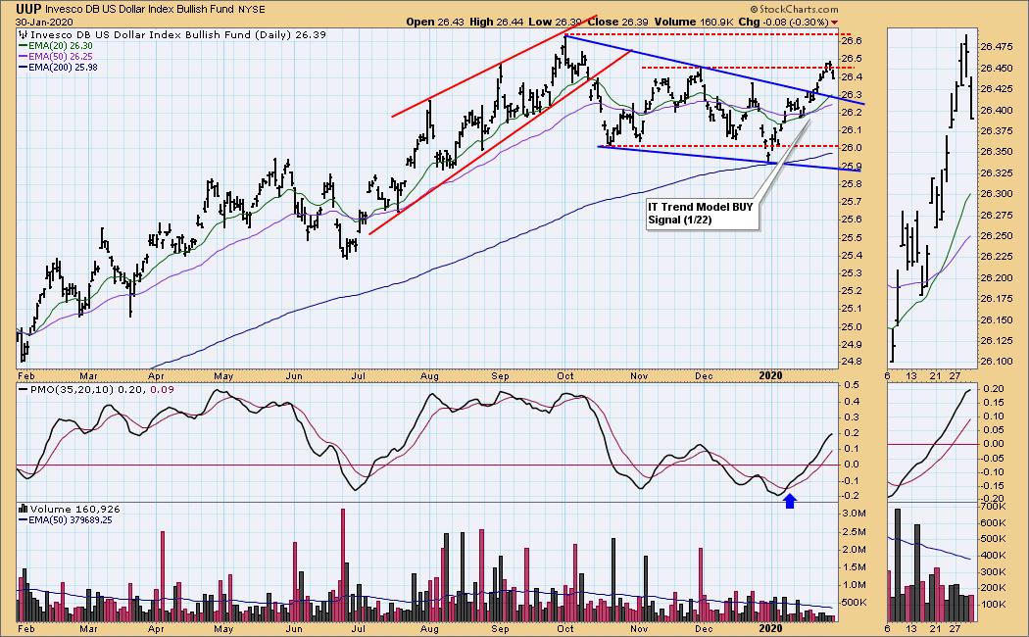Click the red down-triangle after Chg value
The width and height of the screenshot is (1029, 637).
(835, 23)
